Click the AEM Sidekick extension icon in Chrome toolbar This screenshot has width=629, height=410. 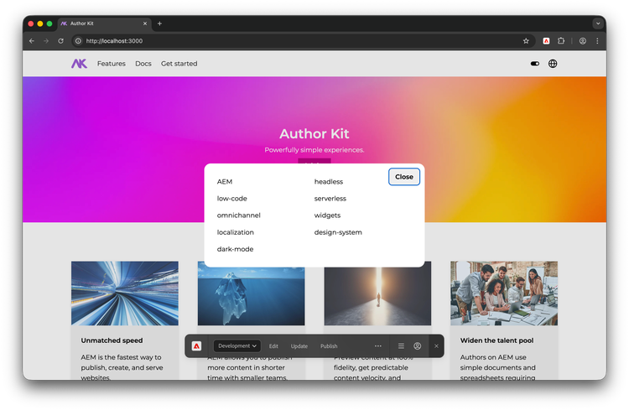click(x=546, y=40)
